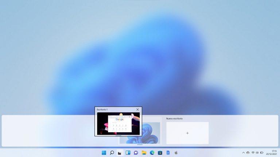
Task: Click the Apple logo taskbar icon
Action: coord(176,153)
